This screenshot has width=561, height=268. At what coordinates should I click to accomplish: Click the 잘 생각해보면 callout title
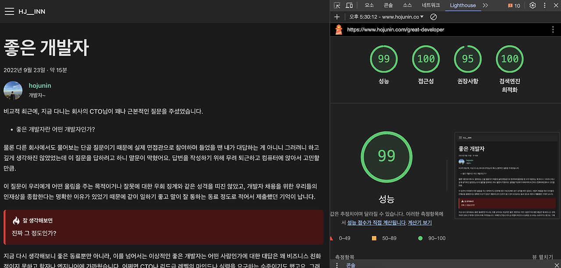[38, 221]
